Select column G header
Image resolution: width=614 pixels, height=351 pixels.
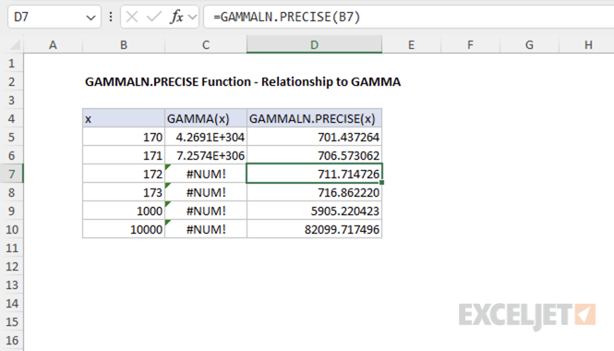pos(529,44)
